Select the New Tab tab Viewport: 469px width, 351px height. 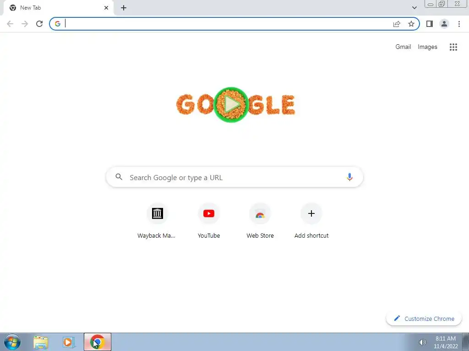click(58, 8)
